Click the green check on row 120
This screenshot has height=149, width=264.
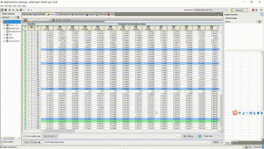[x=26, y=121]
